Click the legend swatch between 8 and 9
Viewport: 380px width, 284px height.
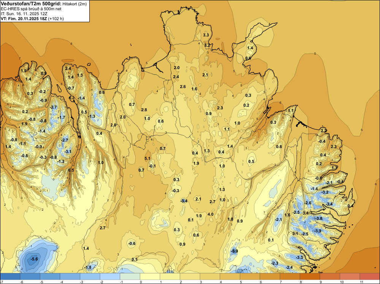[310, 276]
